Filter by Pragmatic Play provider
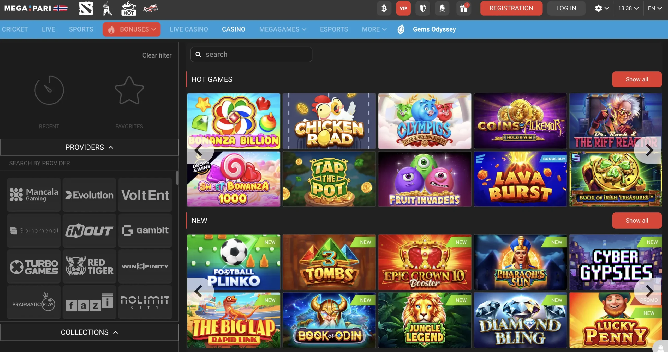This screenshot has height=352, width=668. click(x=34, y=302)
